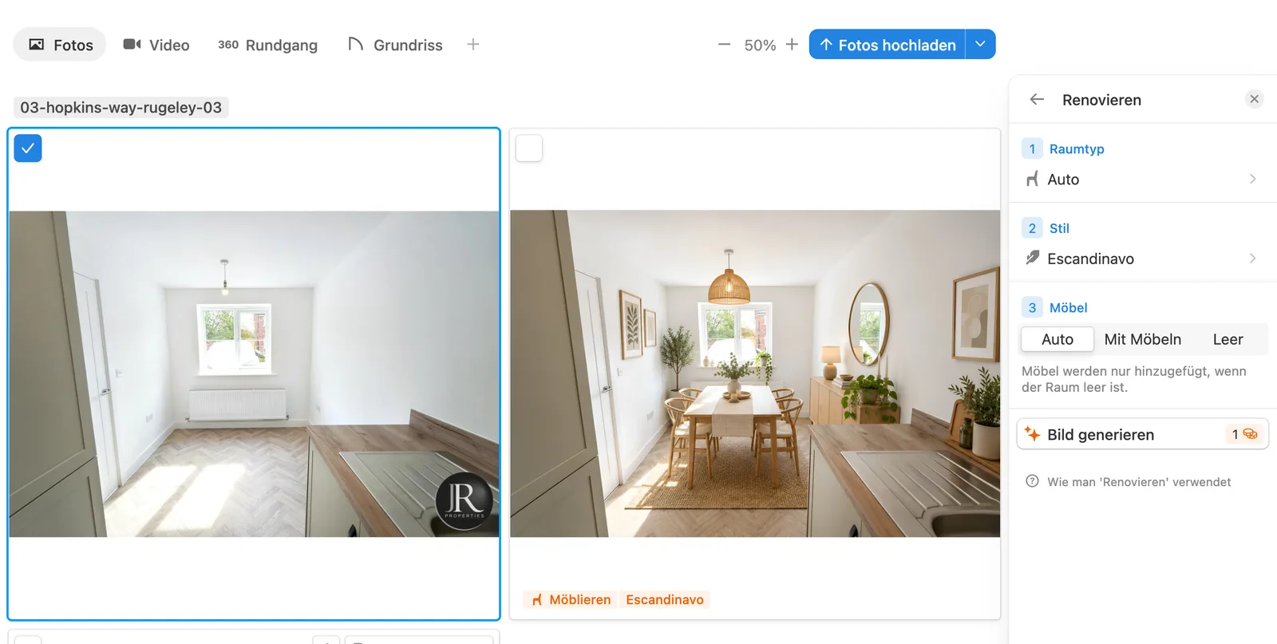Switch to the Video tab

coord(156,45)
